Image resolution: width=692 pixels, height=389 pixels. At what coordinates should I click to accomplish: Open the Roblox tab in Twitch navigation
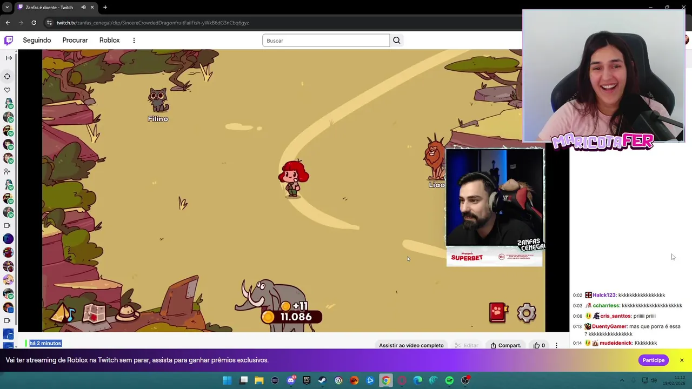pos(109,41)
